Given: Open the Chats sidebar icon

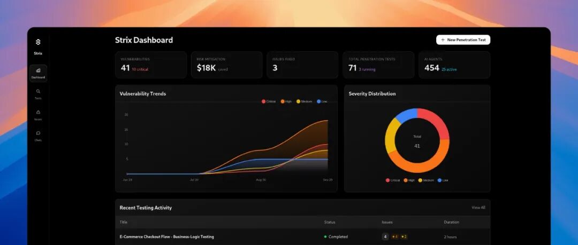Looking at the screenshot, I should tap(39, 133).
